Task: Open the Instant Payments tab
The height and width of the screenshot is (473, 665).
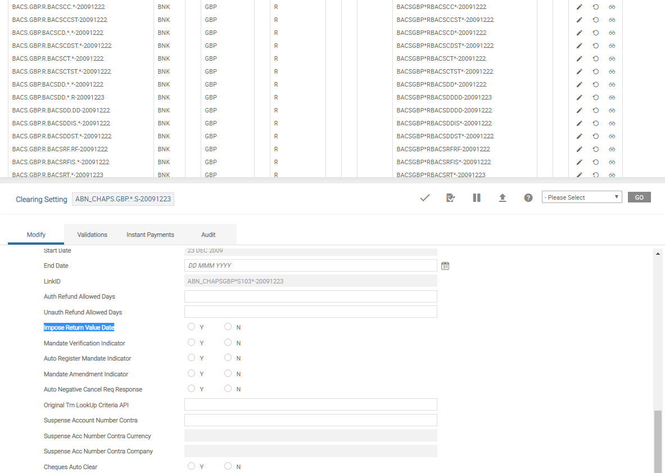Action: click(x=150, y=235)
